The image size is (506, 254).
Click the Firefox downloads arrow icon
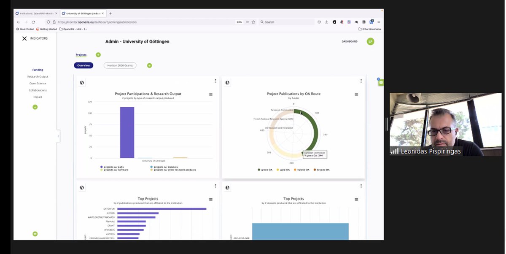click(x=326, y=22)
